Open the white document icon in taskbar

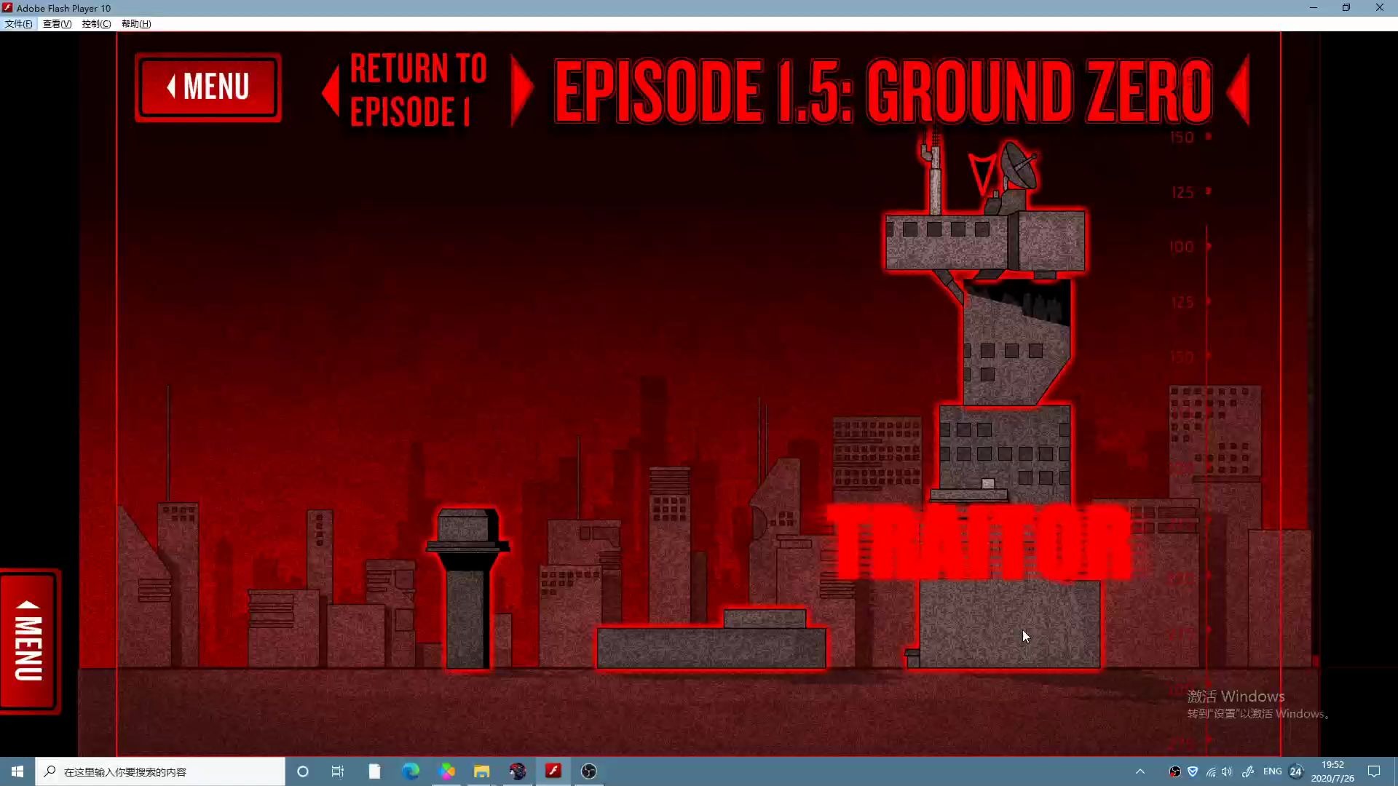(374, 771)
